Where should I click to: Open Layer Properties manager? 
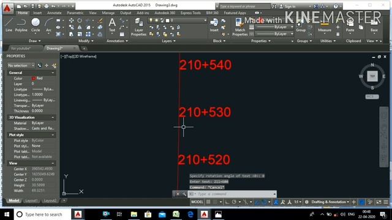click(138, 27)
